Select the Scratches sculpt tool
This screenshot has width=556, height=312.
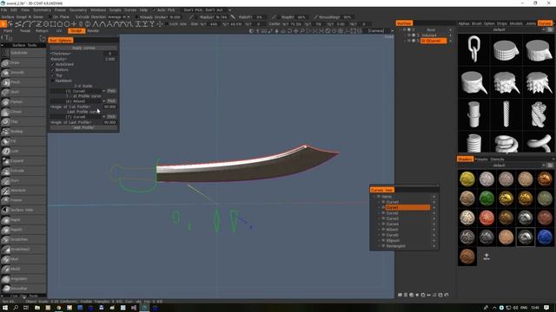tap(23, 240)
